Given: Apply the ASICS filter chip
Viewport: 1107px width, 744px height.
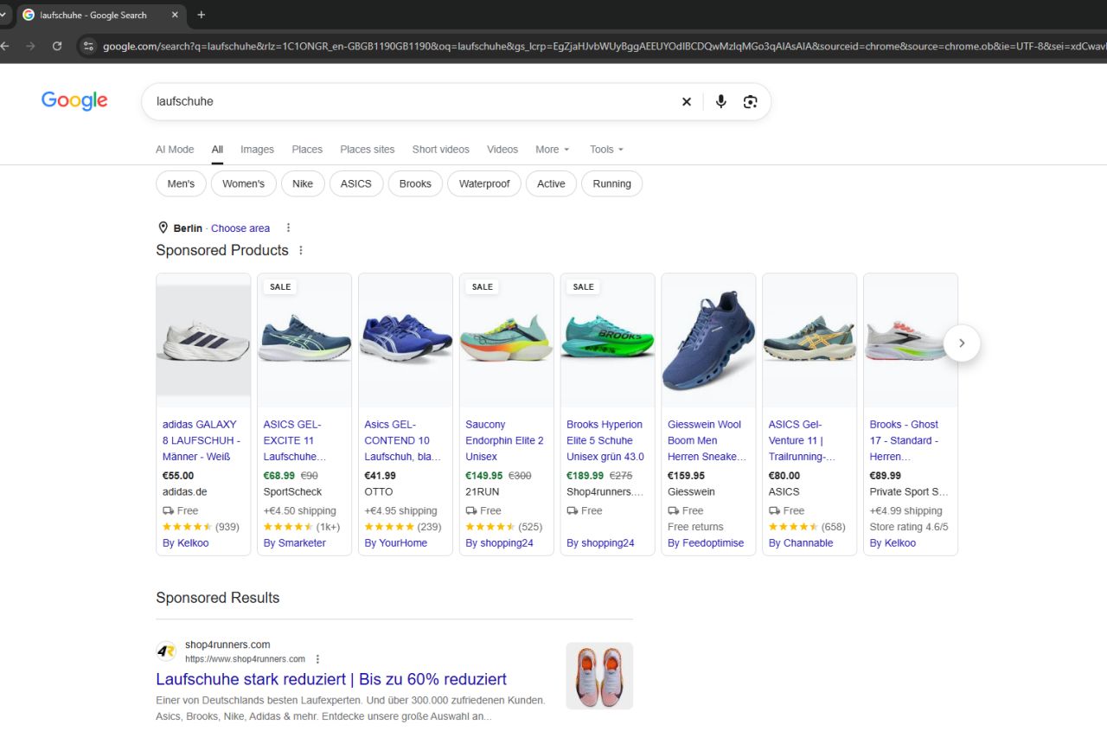Looking at the screenshot, I should coord(356,183).
